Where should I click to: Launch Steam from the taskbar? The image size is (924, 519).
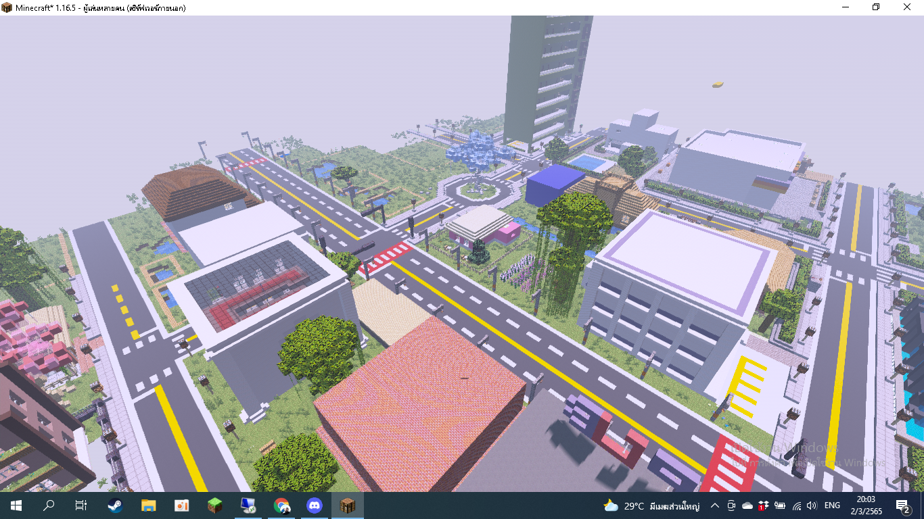coord(115,505)
